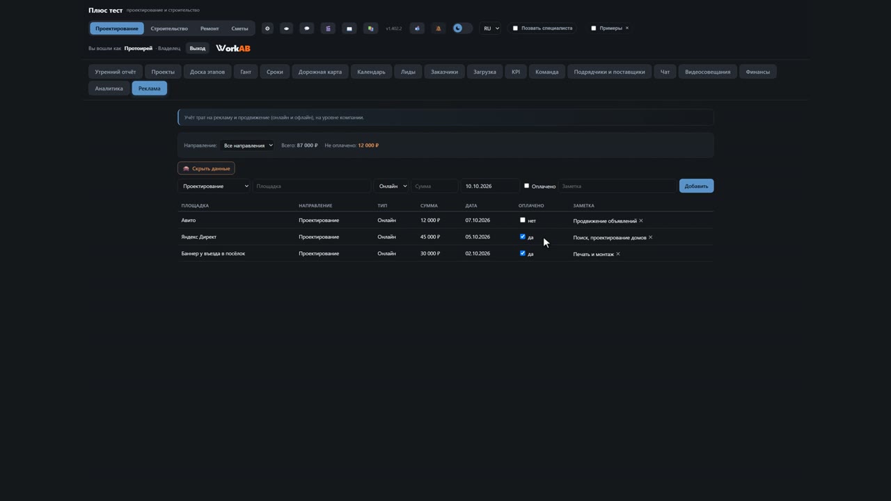891x501 pixels.
Task: Click the bell notifications icon
Action: tap(438, 29)
